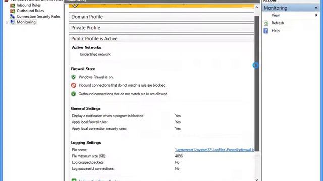Select the Outbound Rules icon
323x181 pixels.
pos(13,11)
